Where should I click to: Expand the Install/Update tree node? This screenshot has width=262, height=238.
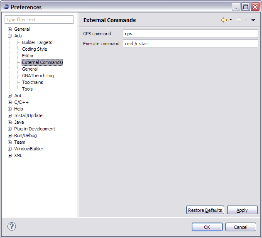10,115
